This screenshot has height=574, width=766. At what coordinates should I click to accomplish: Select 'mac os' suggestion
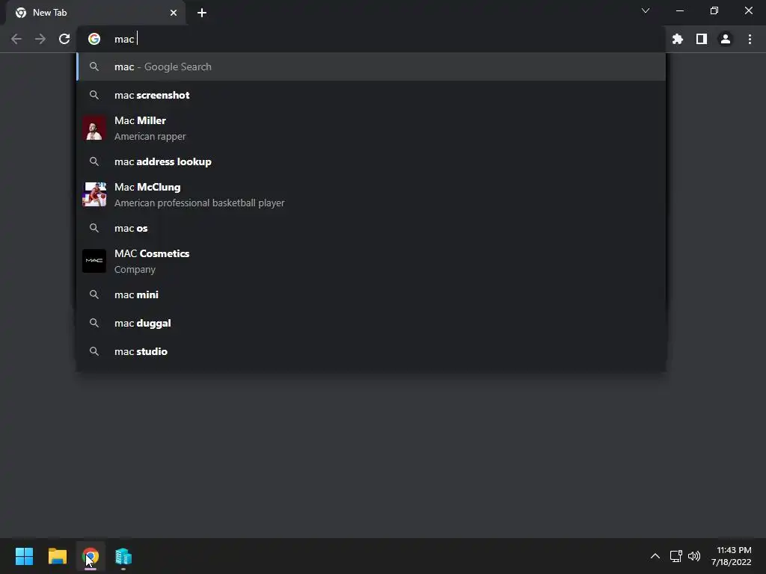371,228
